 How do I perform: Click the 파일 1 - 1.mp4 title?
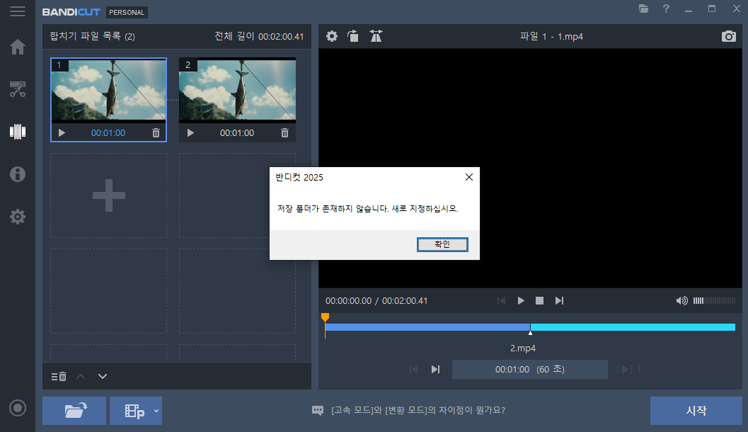[551, 36]
